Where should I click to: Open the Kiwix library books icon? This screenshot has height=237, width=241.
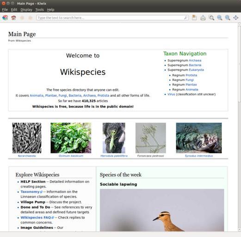coord(5,18)
